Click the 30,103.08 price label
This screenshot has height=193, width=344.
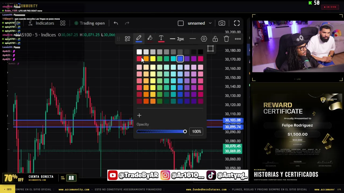(x=233, y=120)
